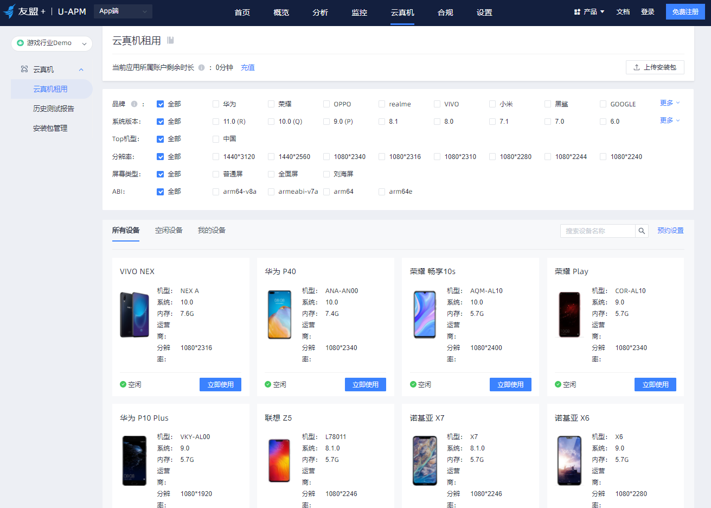Click the 产品 grid icon in header

click(577, 12)
